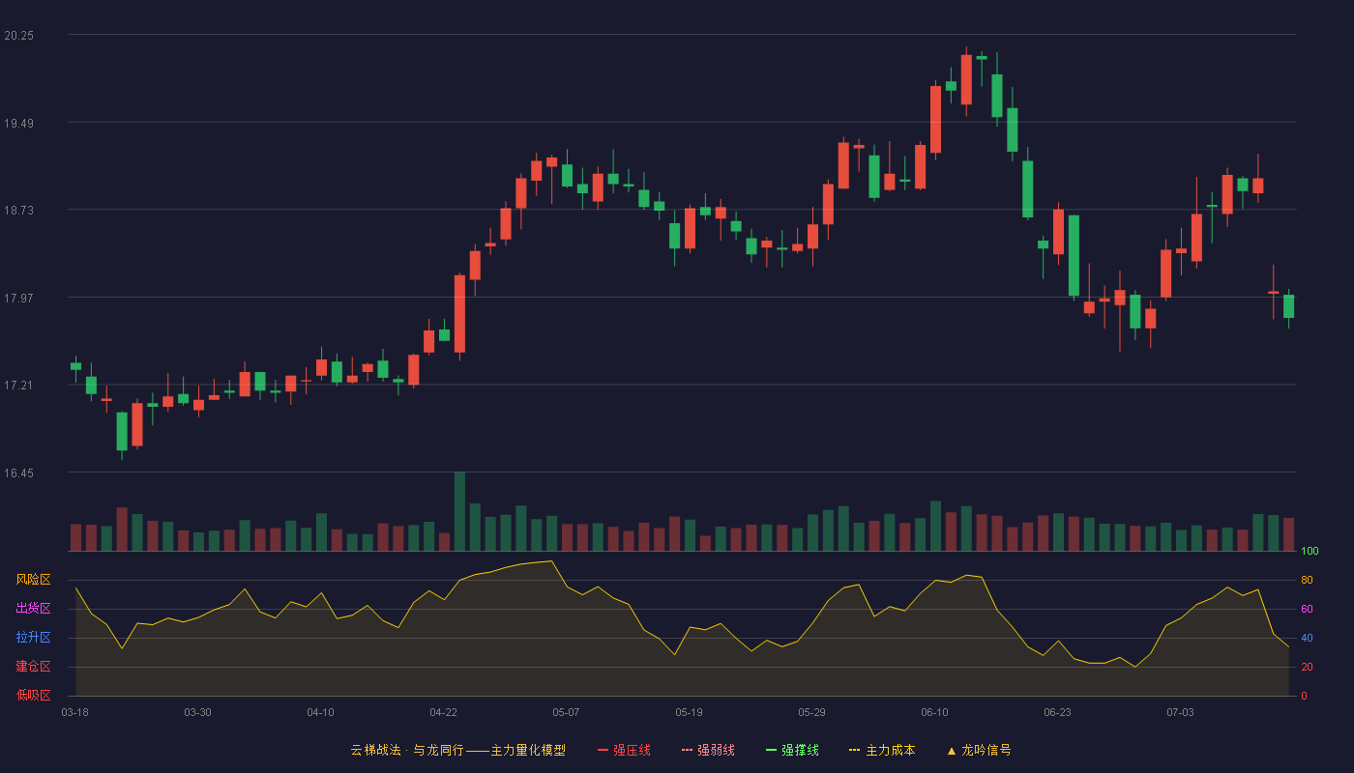Click the tallest green volume bar
Image resolution: width=1354 pixels, height=773 pixels.
point(459,512)
